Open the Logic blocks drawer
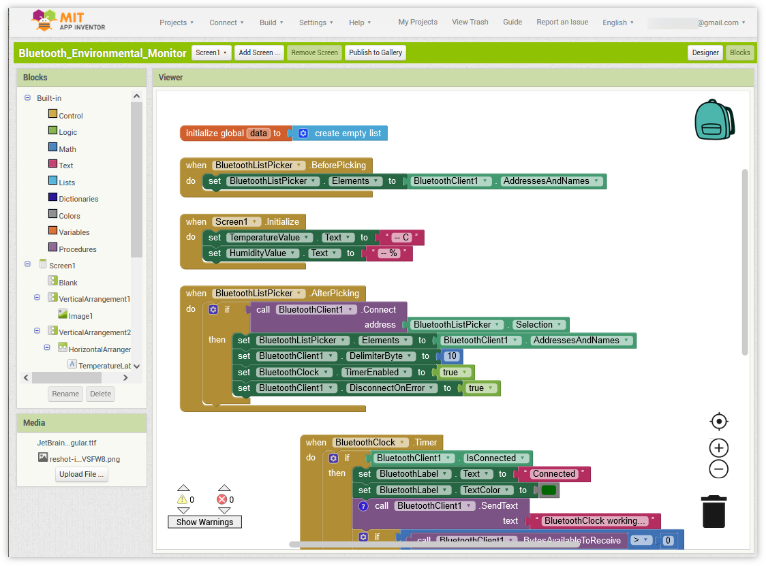 coord(63,132)
